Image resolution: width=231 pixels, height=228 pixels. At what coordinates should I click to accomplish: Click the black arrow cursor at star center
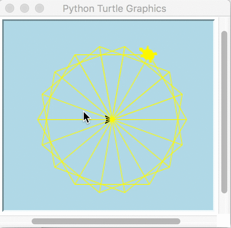point(108,120)
